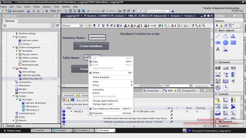Select the Ellipse basic object
The height and width of the screenshot is (138, 246).
[218, 43]
